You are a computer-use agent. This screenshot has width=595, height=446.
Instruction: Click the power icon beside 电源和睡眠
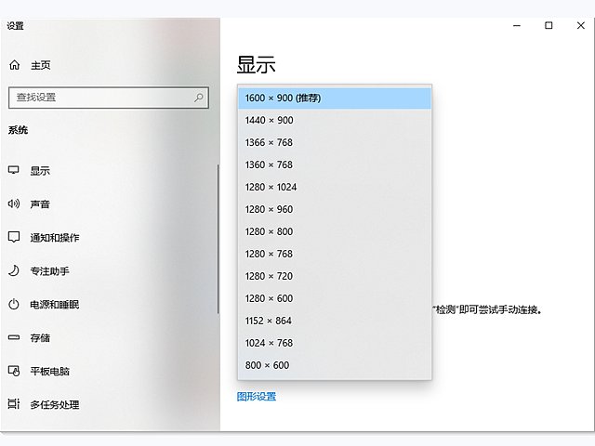point(14,304)
